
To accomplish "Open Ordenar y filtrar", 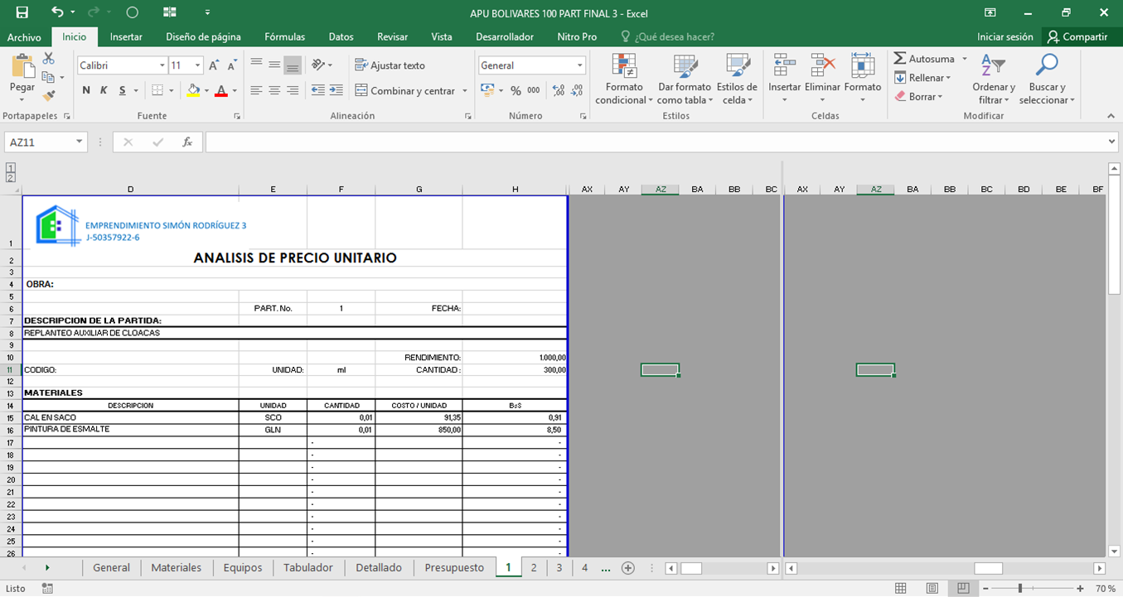I will [x=994, y=79].
